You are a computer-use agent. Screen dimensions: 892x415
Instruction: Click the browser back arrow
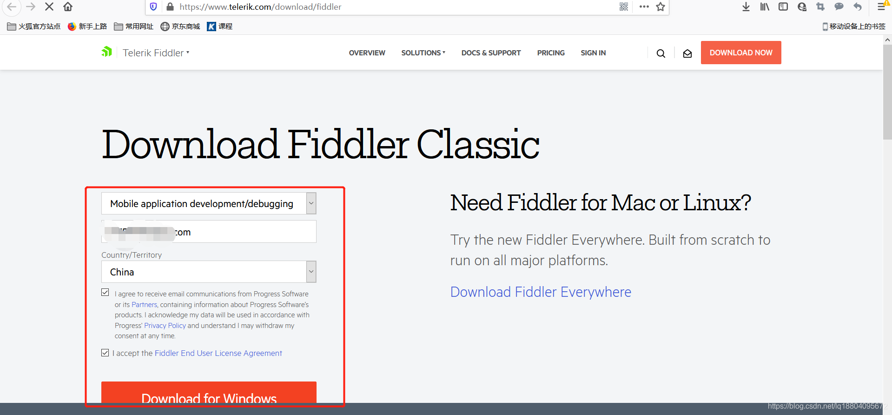[12, 7]
